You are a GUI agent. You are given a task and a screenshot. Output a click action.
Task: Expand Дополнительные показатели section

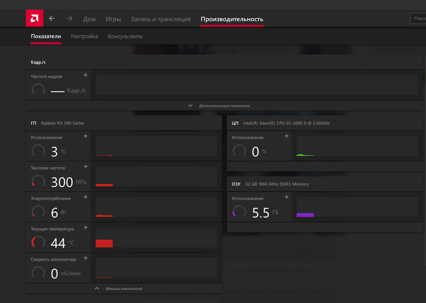point(224,106)
